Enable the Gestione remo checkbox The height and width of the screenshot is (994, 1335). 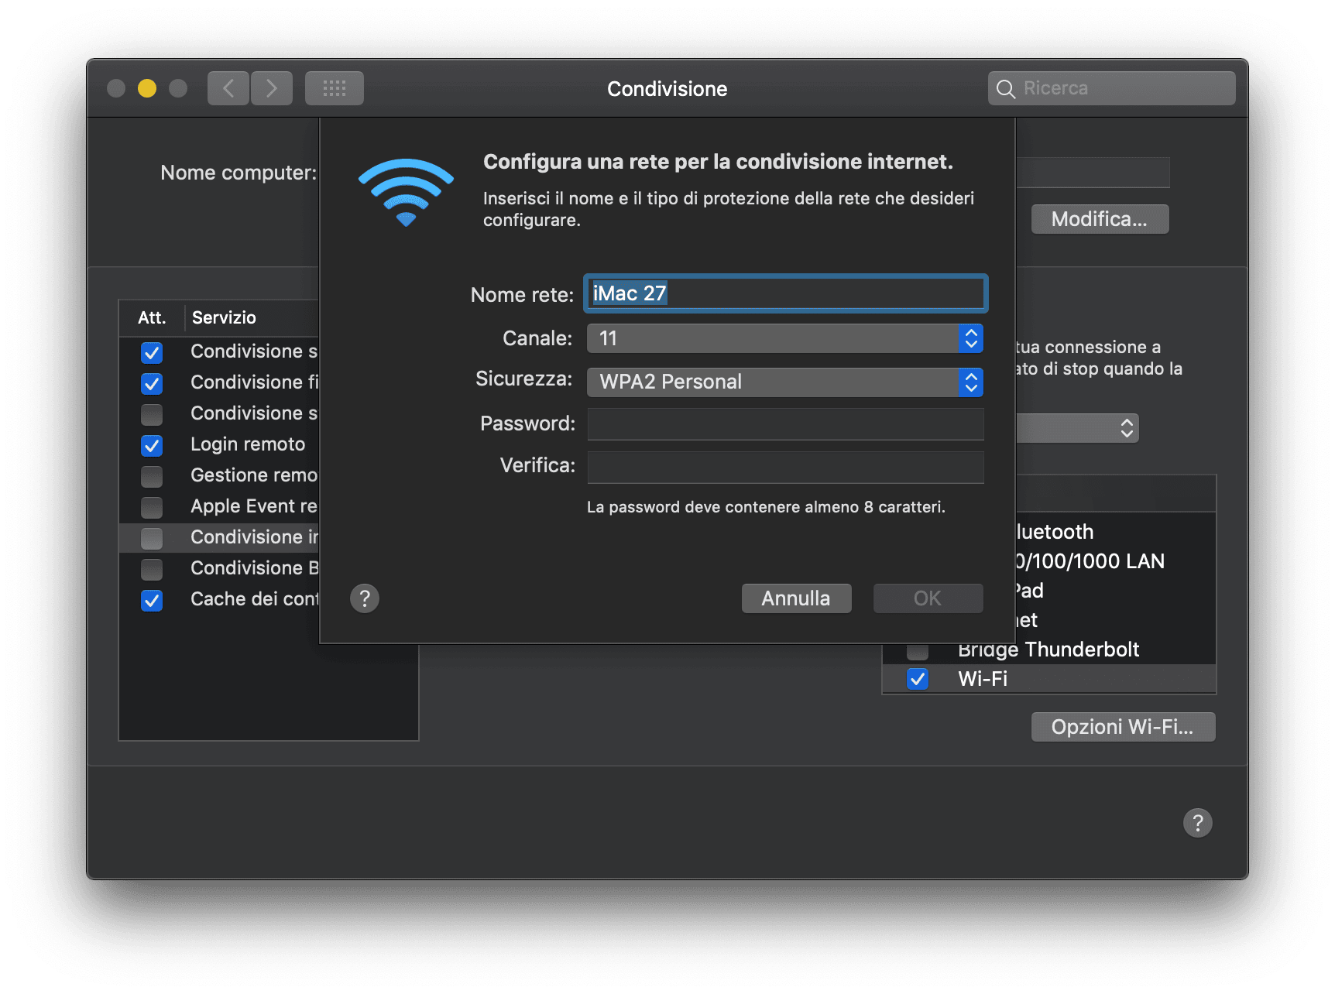152,476
